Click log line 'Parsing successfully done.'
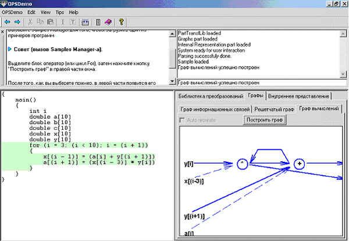The width and height of the screenshot is (349, 241). coord(204,56)
